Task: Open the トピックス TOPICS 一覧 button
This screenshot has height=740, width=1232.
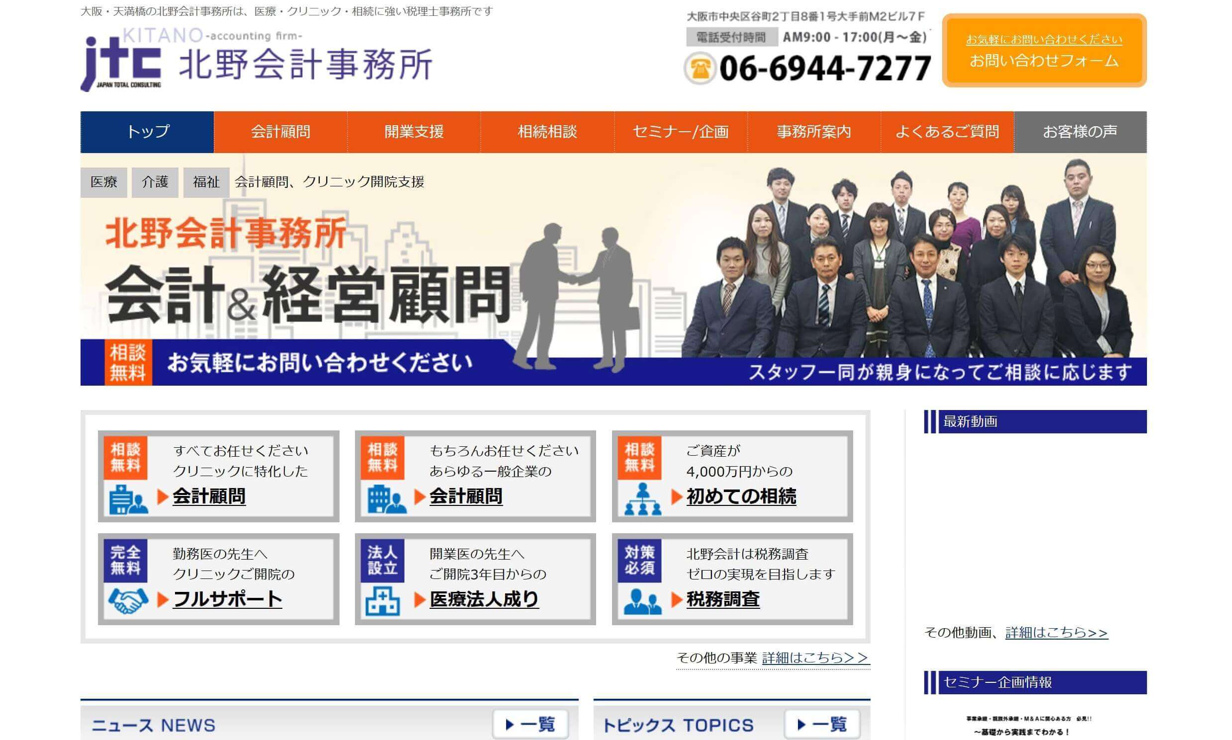Action: click(822, 724)
